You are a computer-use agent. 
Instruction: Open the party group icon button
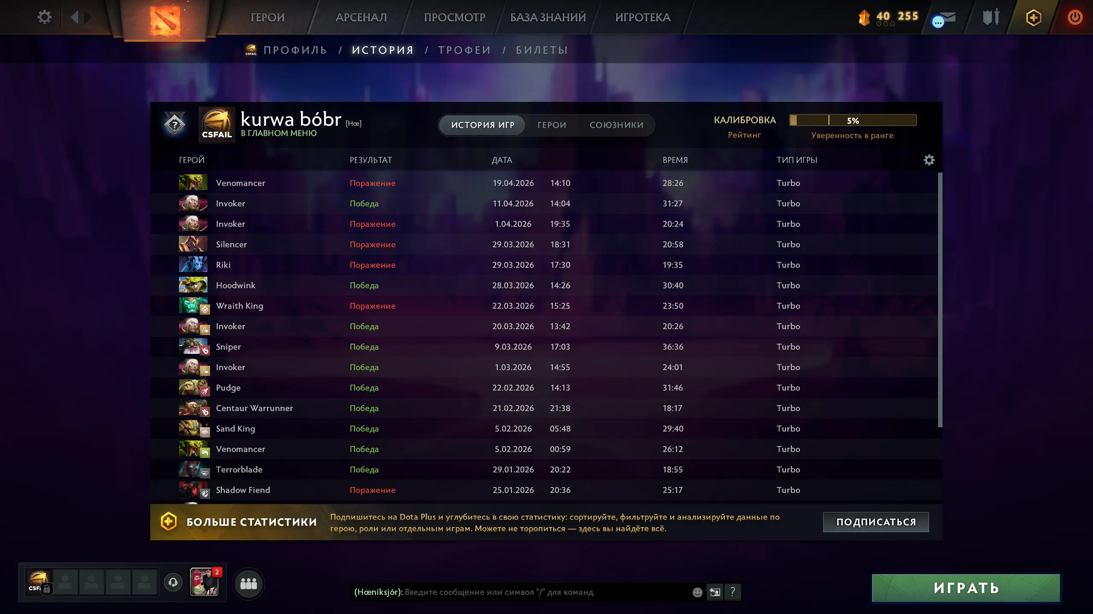coord(248,584)
